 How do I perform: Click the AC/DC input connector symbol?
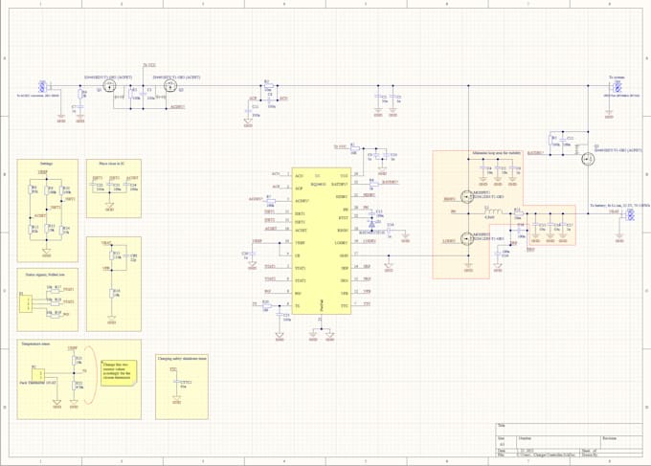point(42,87)
